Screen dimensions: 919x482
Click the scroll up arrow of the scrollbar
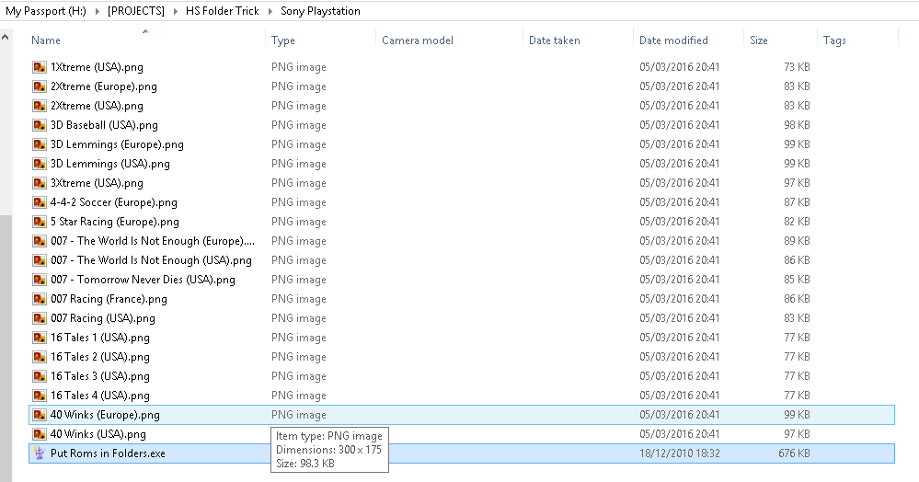pos(6,37)
